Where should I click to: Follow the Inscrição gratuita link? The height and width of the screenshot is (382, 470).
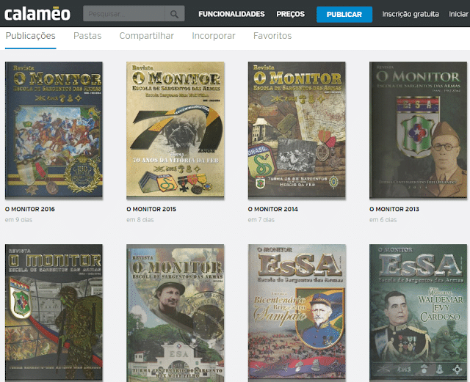pyautogui.click(x=410, y=14)
